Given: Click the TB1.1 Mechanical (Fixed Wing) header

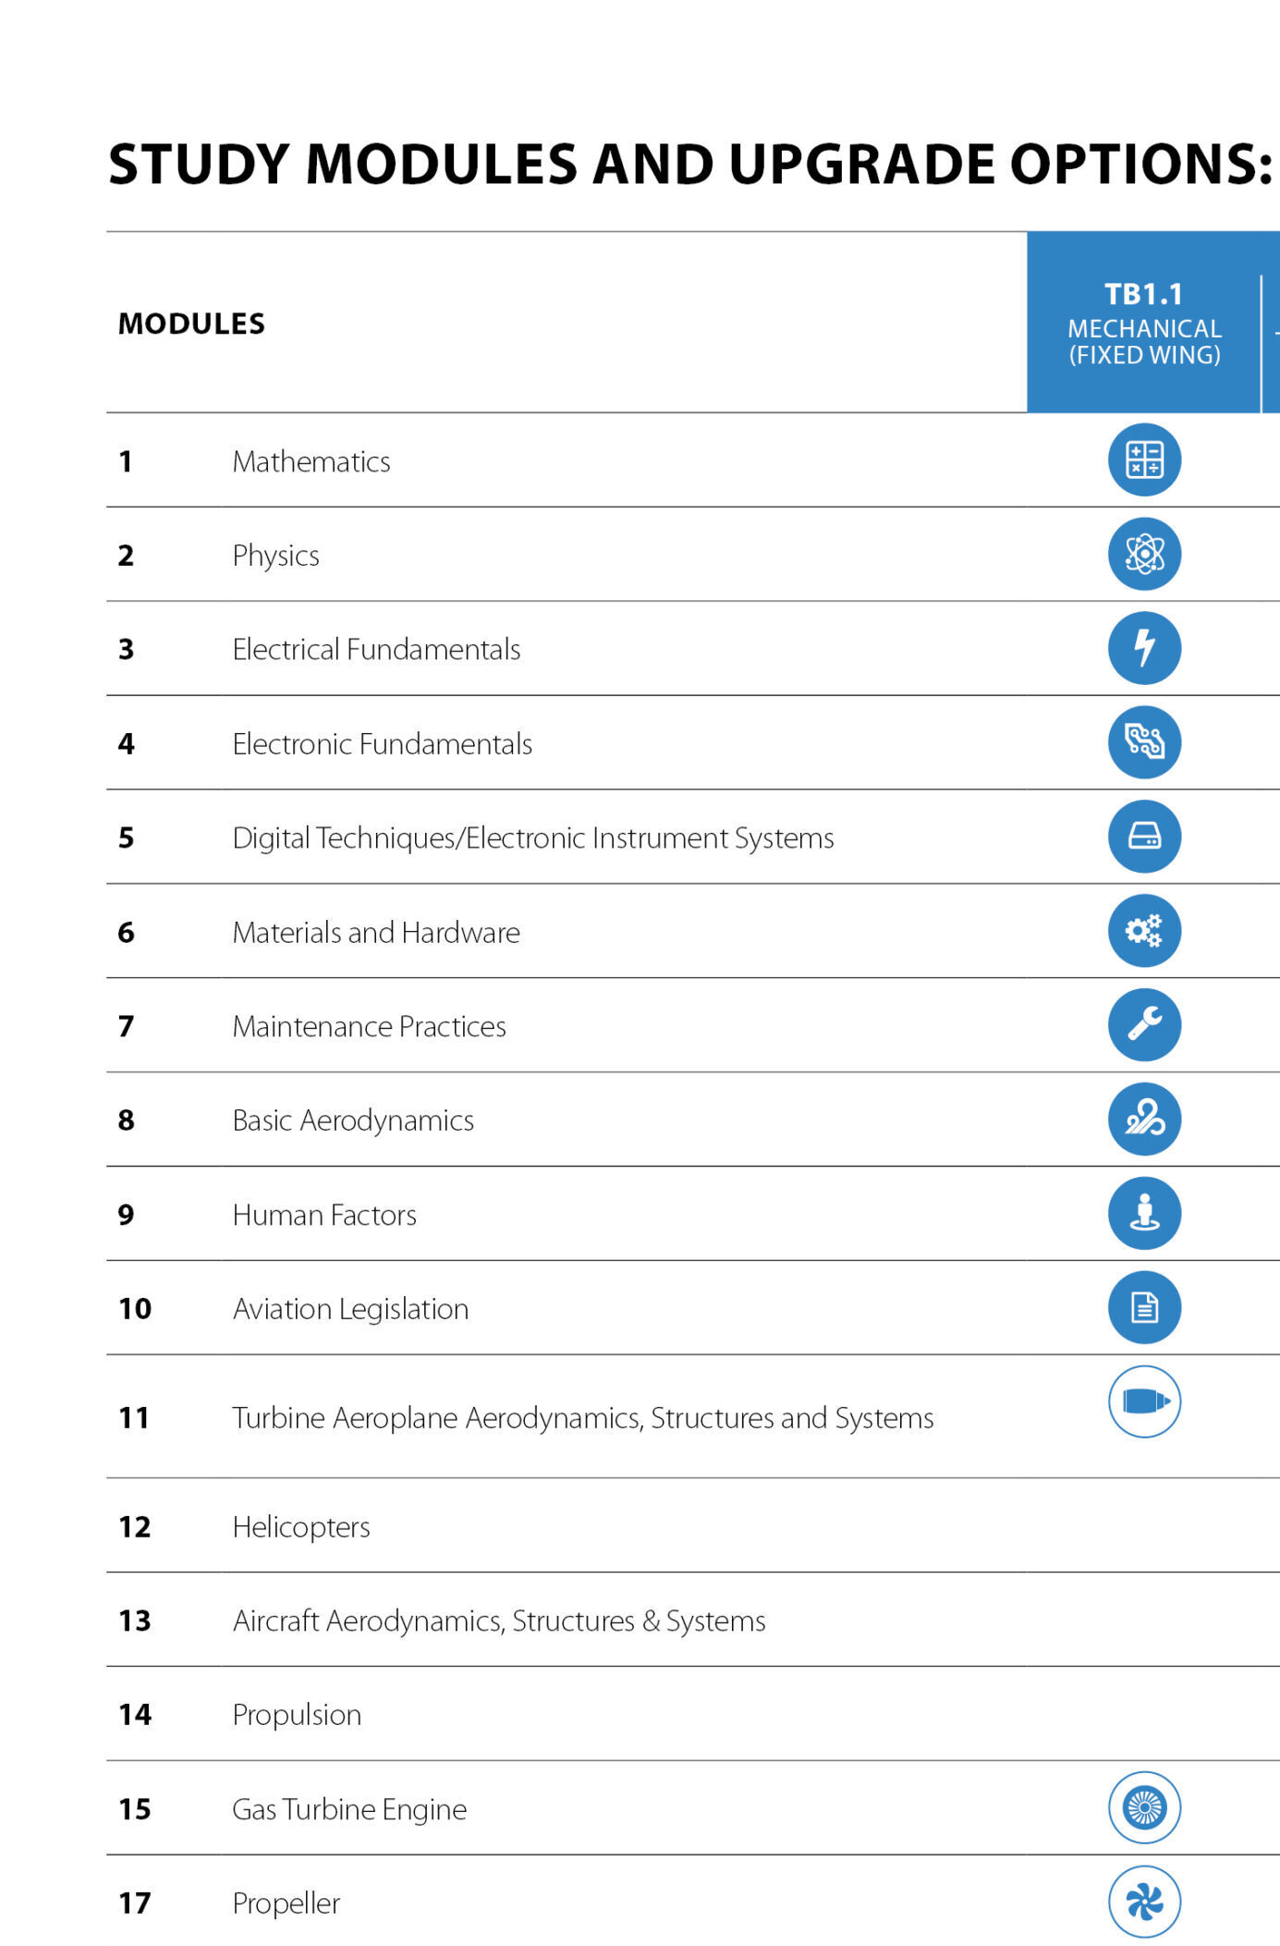Looking at the screenshot, I should [x=1144, y=323].
